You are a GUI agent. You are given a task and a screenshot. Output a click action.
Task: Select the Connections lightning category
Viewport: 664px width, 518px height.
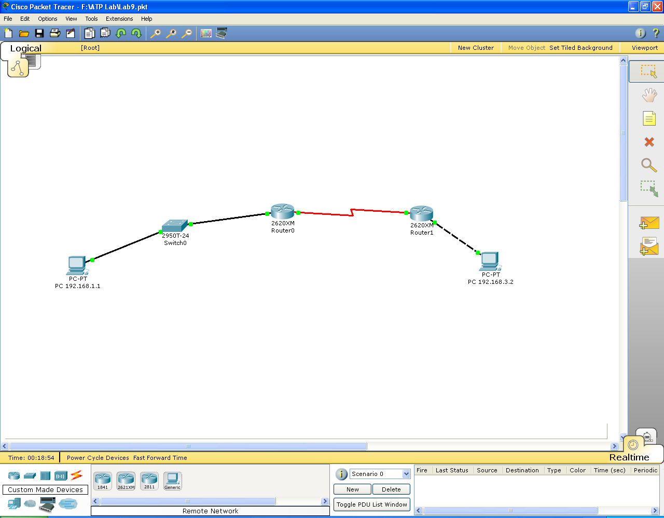76,475
